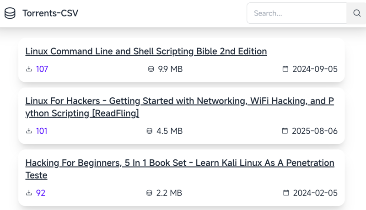Click the 92 seeders magnet link
This screenshot has height=210, width=366.
(41, 193)
